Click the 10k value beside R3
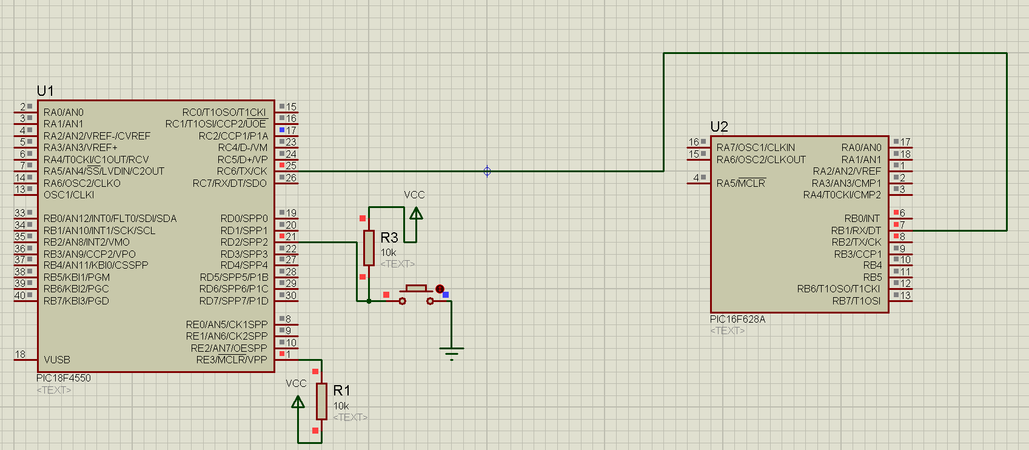This screenshot has width=1029, height=450. (388, 252)
